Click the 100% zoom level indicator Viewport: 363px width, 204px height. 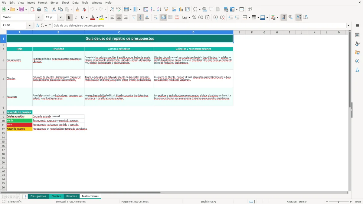358,202
